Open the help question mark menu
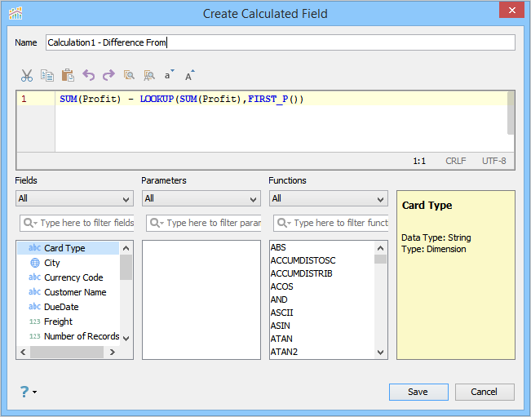Viewport: 531px width, 417px height. pyautogui.click(x=27, y=392)
